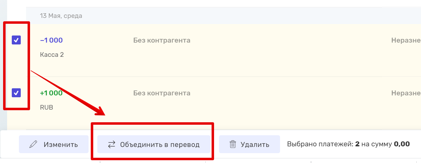Click Без контрагента in the −1000 row
The image size is (421, 163).
(x=162, y=40)
